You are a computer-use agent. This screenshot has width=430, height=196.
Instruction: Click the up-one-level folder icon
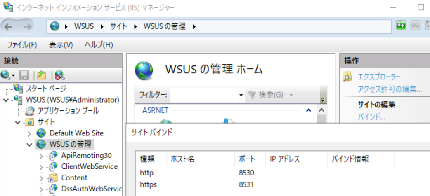(x=41, y=75)
